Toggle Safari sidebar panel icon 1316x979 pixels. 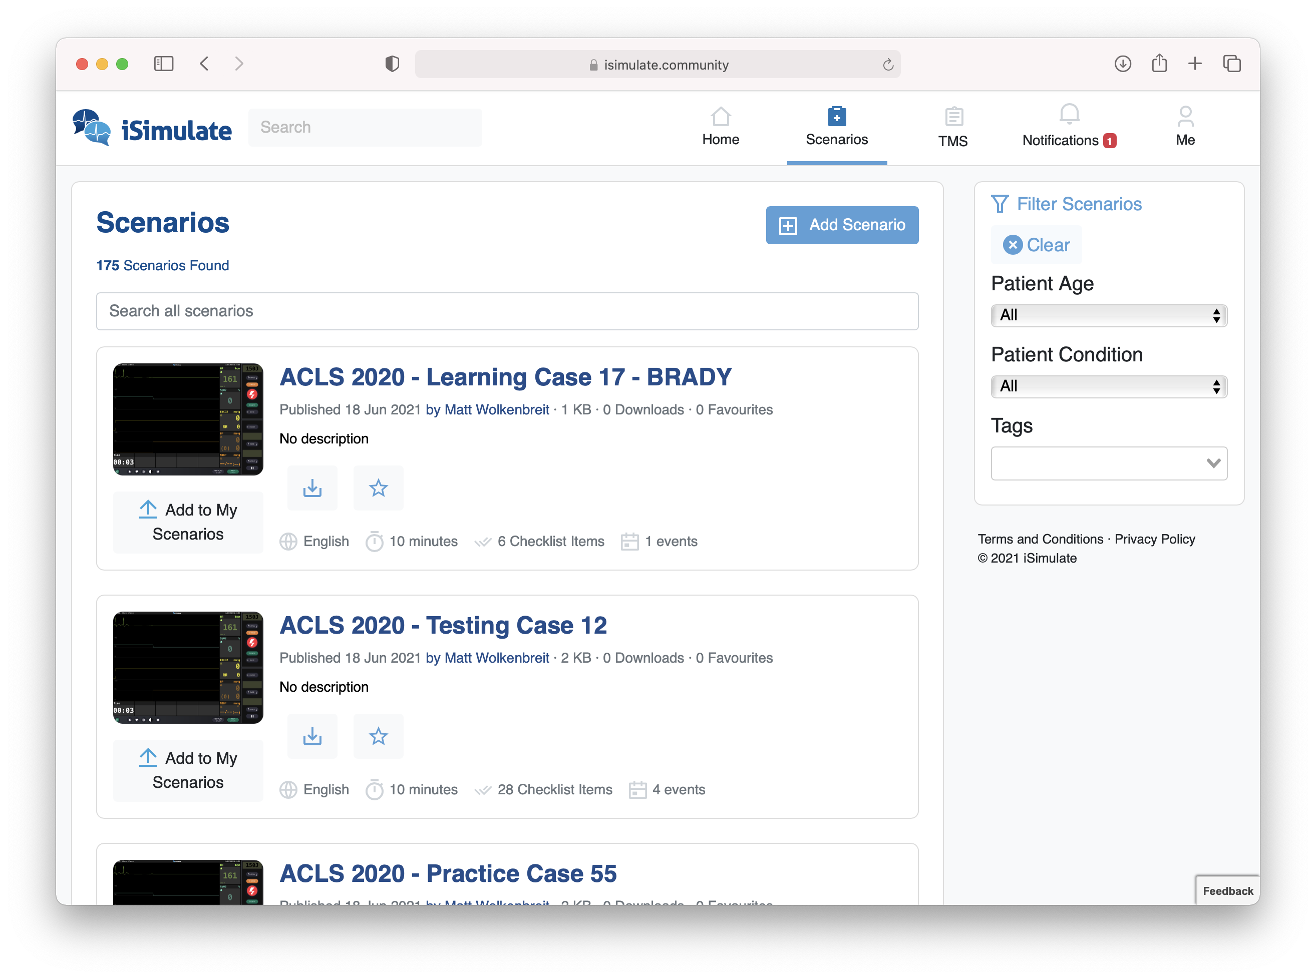[x=164, y=64]
